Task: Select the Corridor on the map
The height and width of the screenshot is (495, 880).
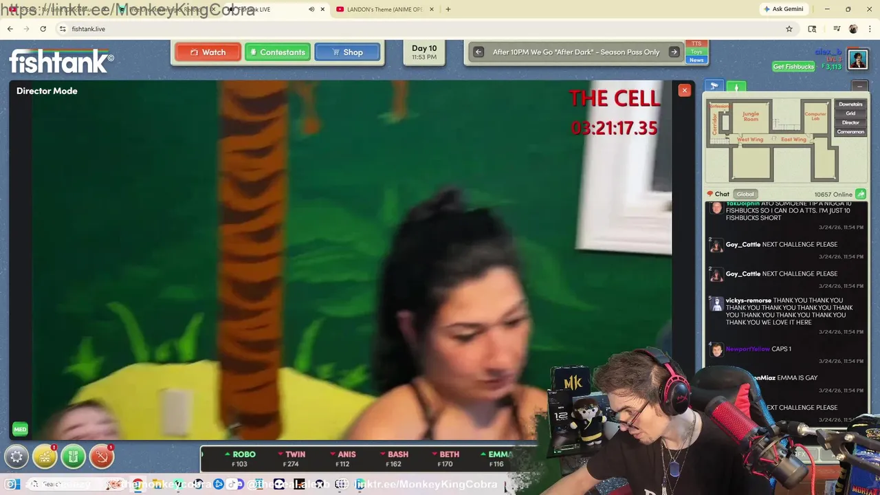Action: [715, 124]
